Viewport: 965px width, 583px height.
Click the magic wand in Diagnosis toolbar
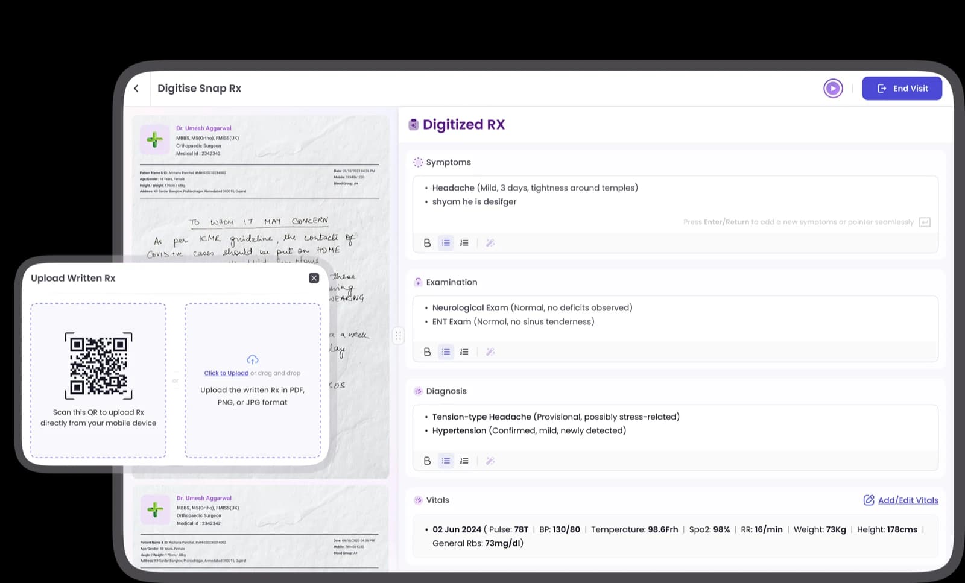(490, 461)
